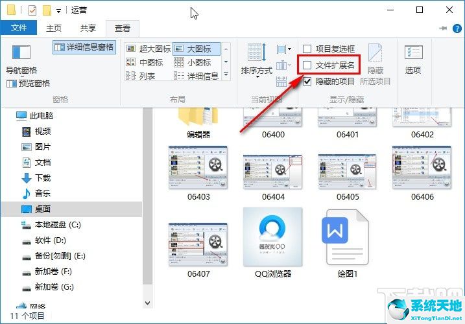
Task: Select the 编辑器 folder
Action: (x=198, y=124)
